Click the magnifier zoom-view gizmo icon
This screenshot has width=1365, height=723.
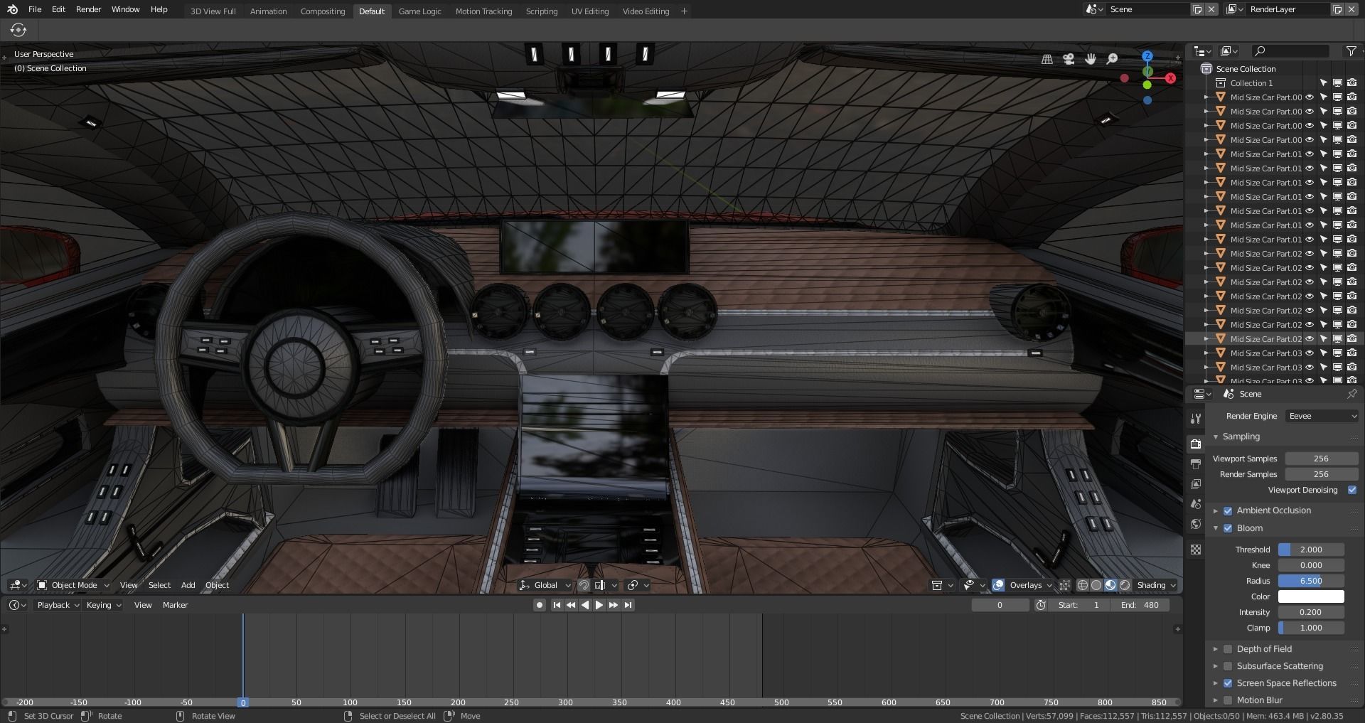click(x=1113, y=60)
